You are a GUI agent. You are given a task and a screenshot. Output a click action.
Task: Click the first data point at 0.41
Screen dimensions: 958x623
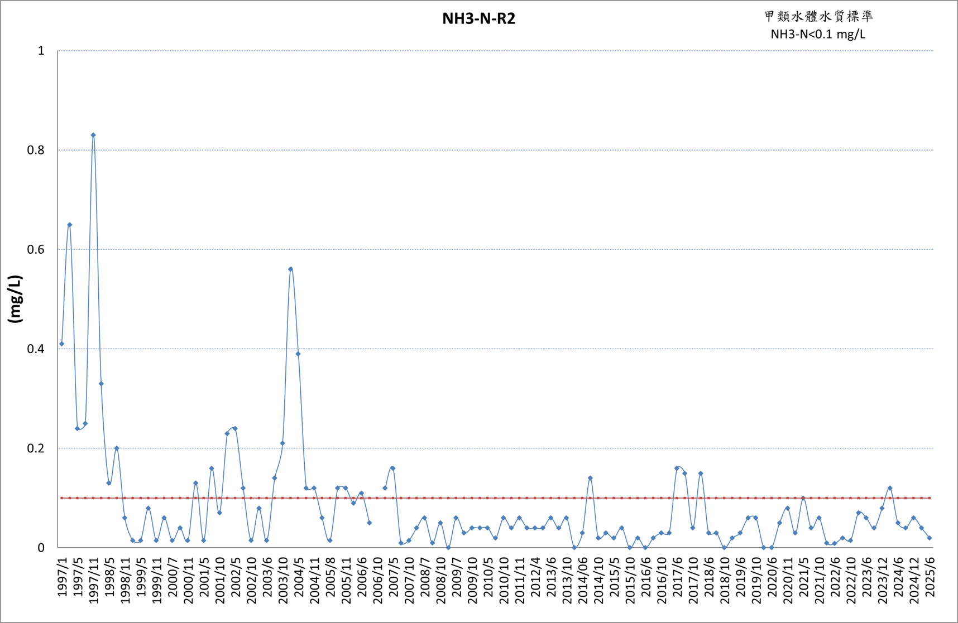pos(62,344)
